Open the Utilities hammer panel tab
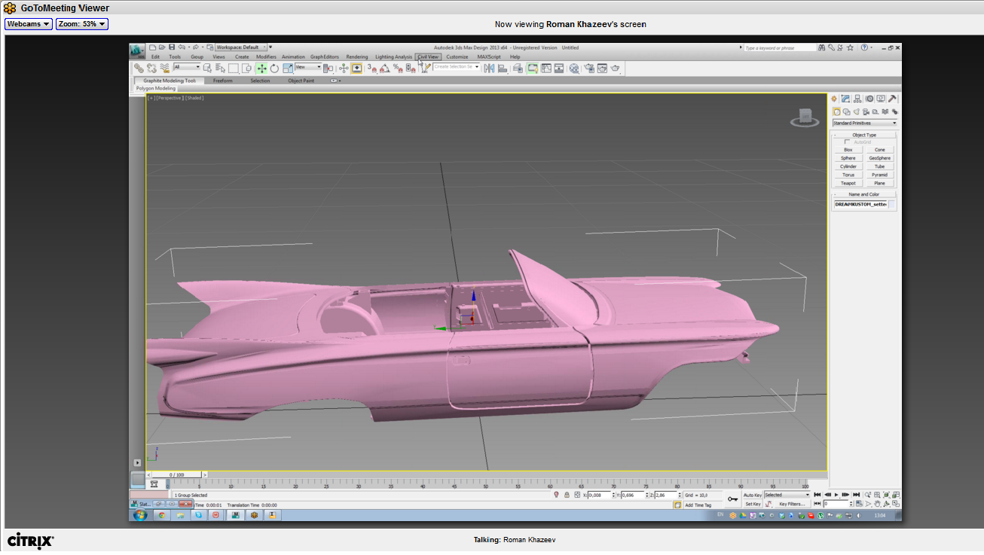The width and height of the screenshot is (984, 555). click(x=892, y=98)
